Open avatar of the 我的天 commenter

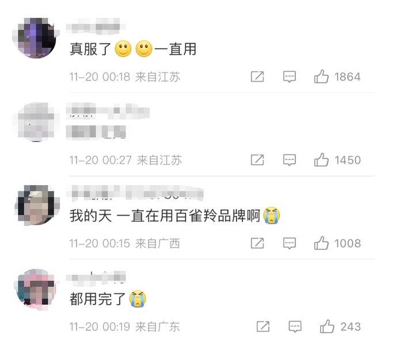(36, 205)
